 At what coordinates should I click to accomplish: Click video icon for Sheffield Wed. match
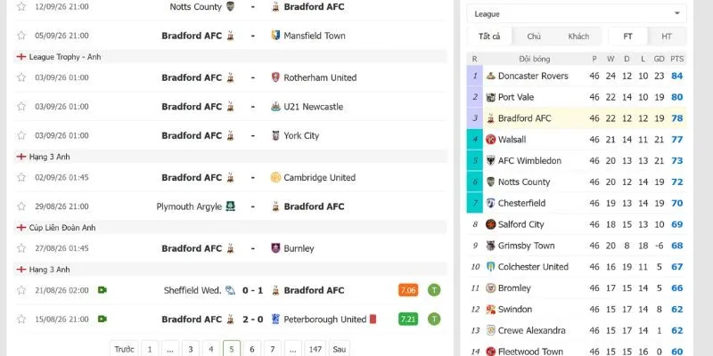[x=102, y=290]
